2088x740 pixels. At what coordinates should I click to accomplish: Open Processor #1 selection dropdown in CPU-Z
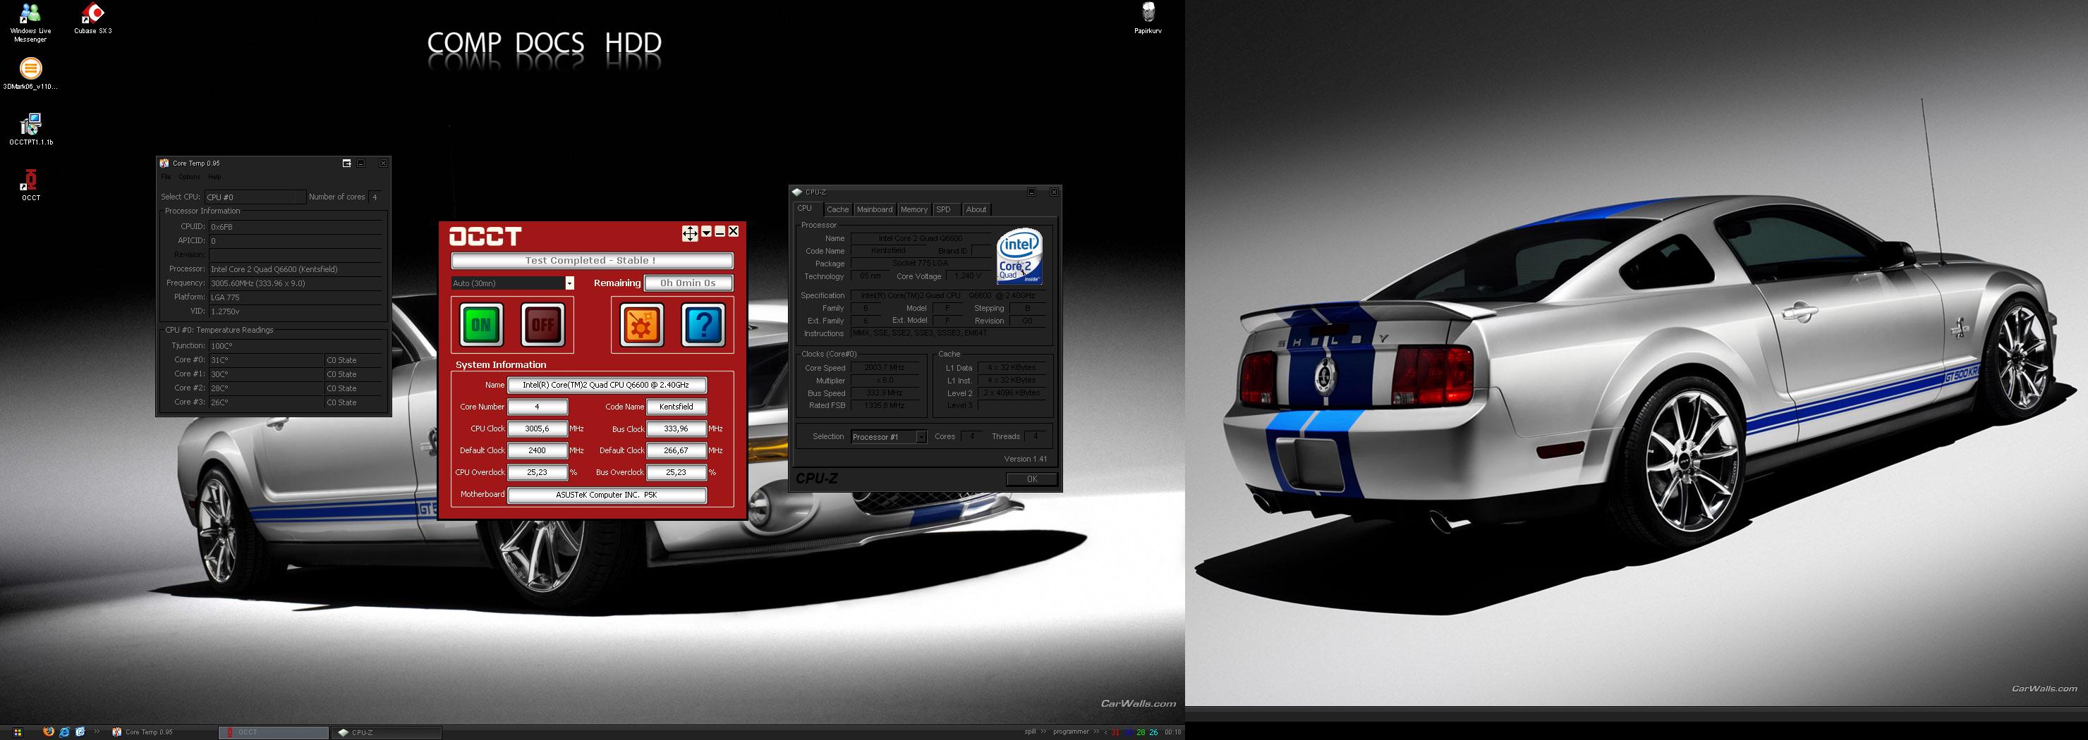pyautogui.click(x=921, y=437)
